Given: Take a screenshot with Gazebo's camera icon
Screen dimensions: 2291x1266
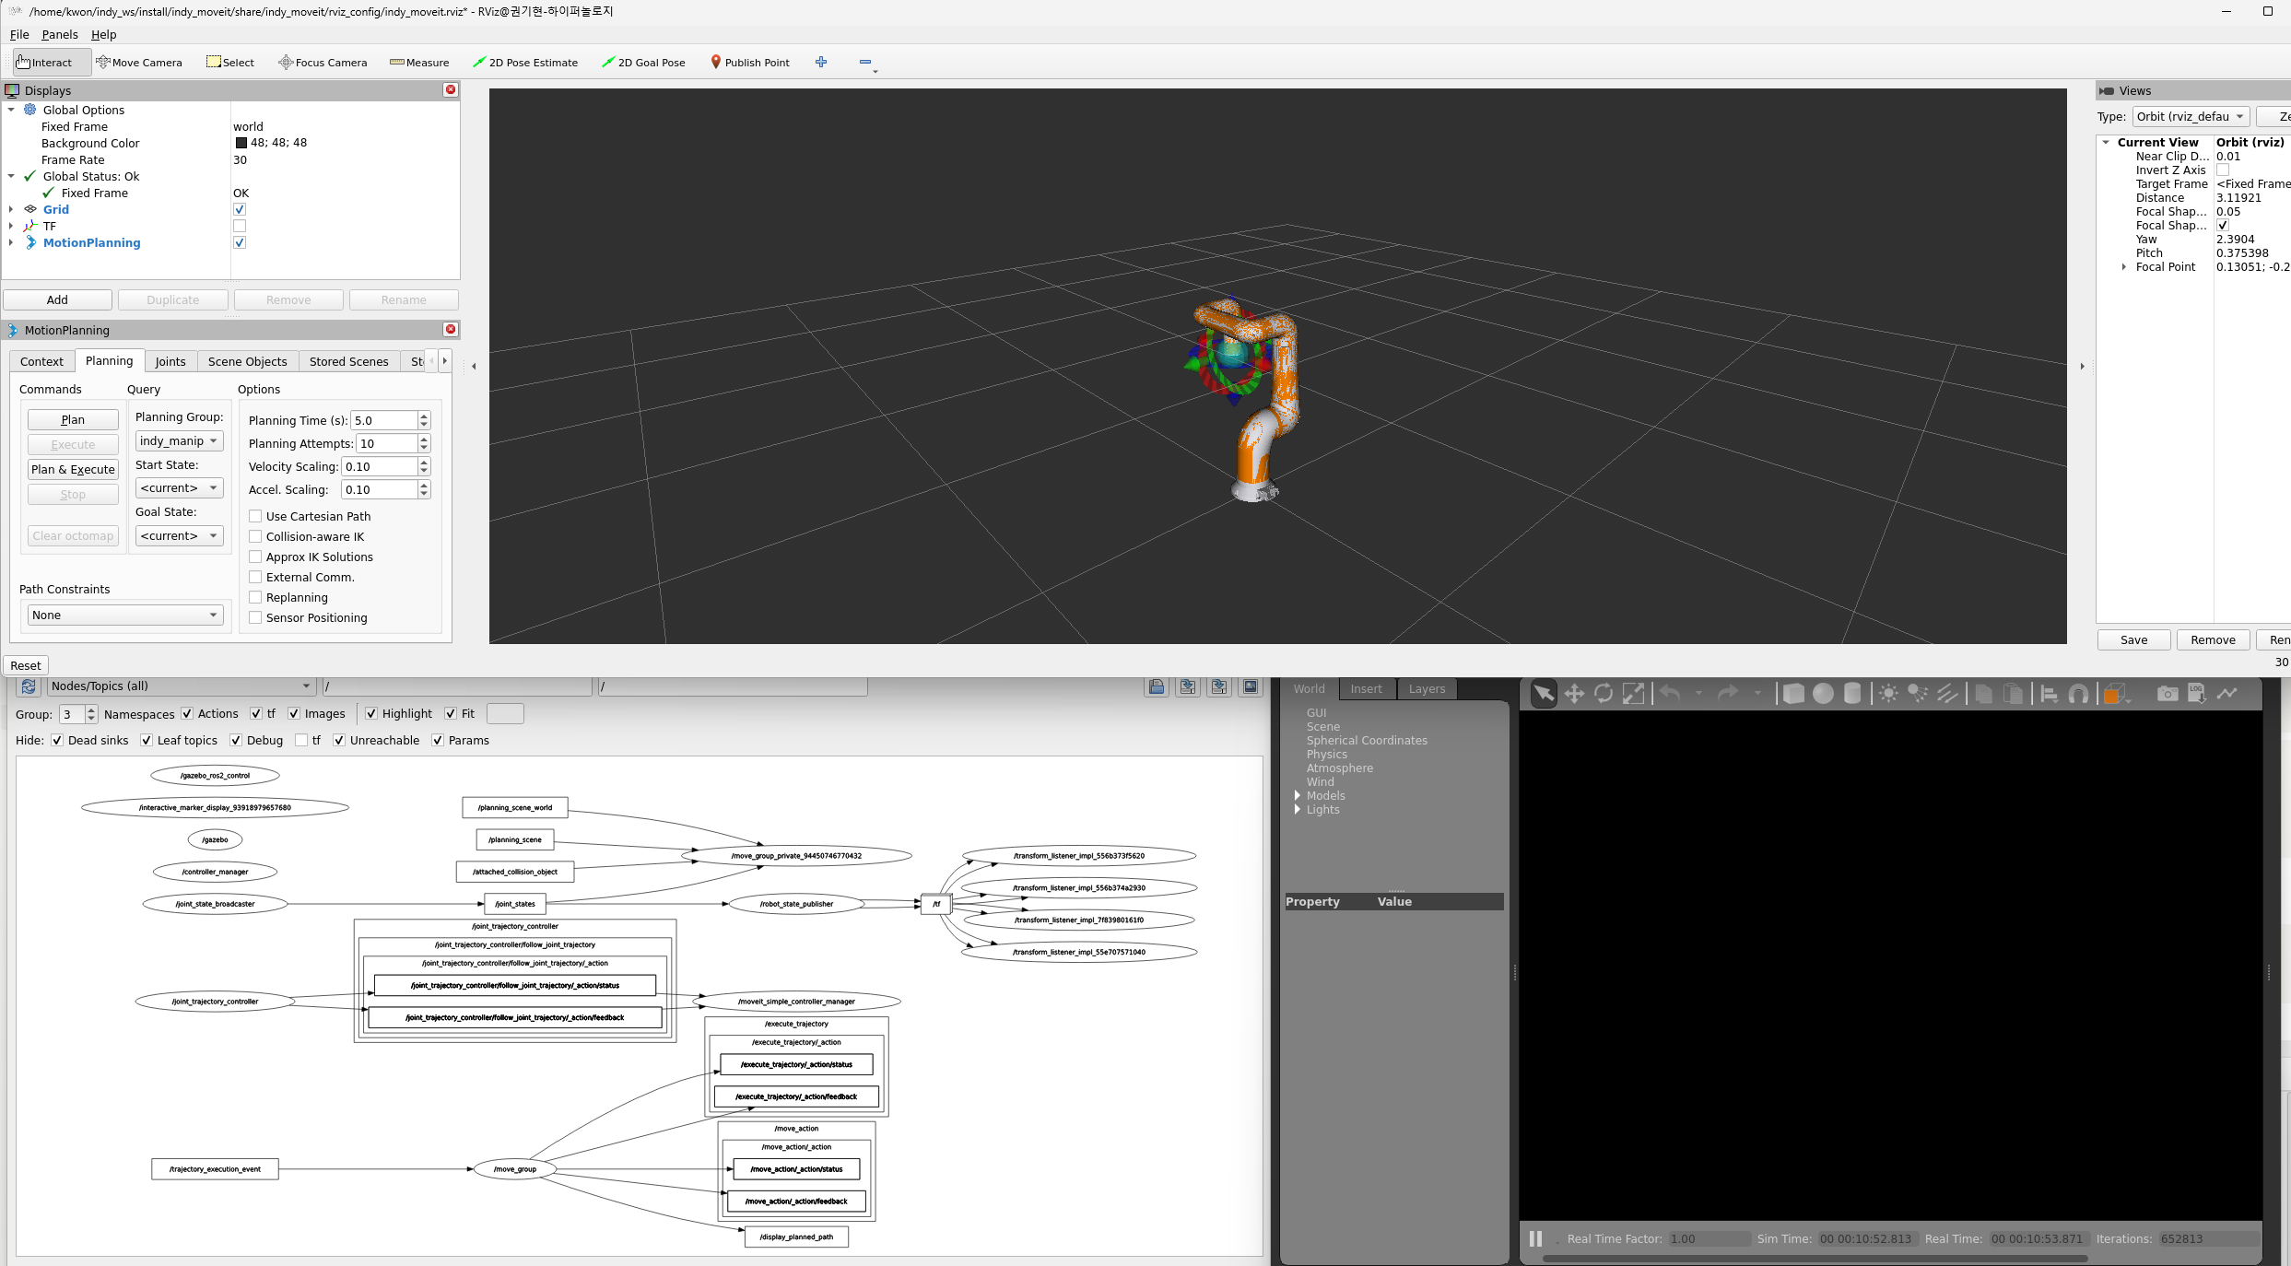Looking at the screenshot, I should point(2168,694).
